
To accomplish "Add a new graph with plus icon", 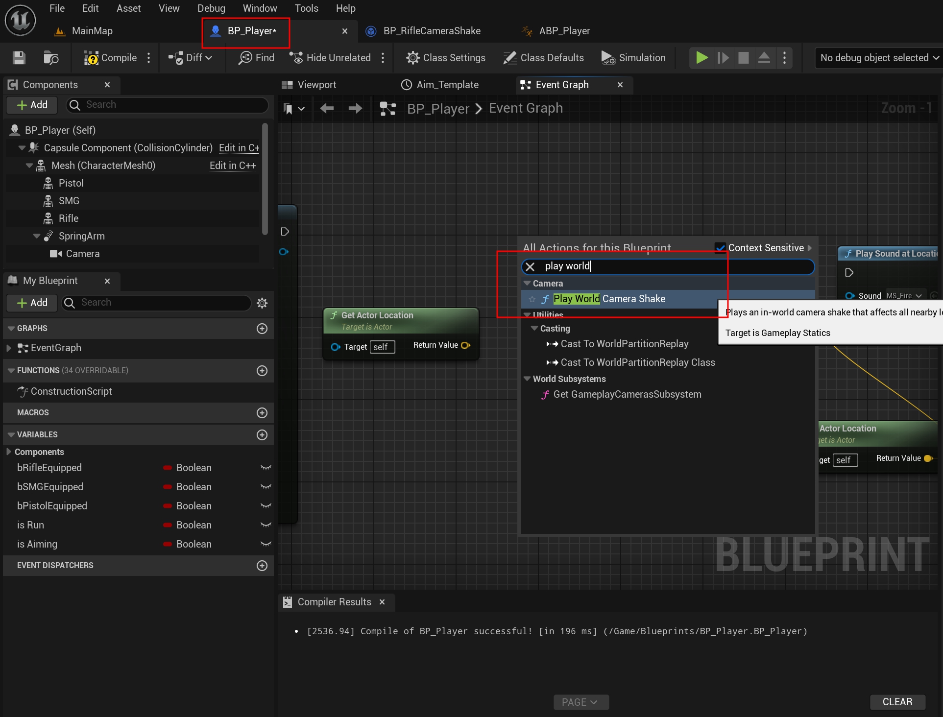I will tap(262, 329).
